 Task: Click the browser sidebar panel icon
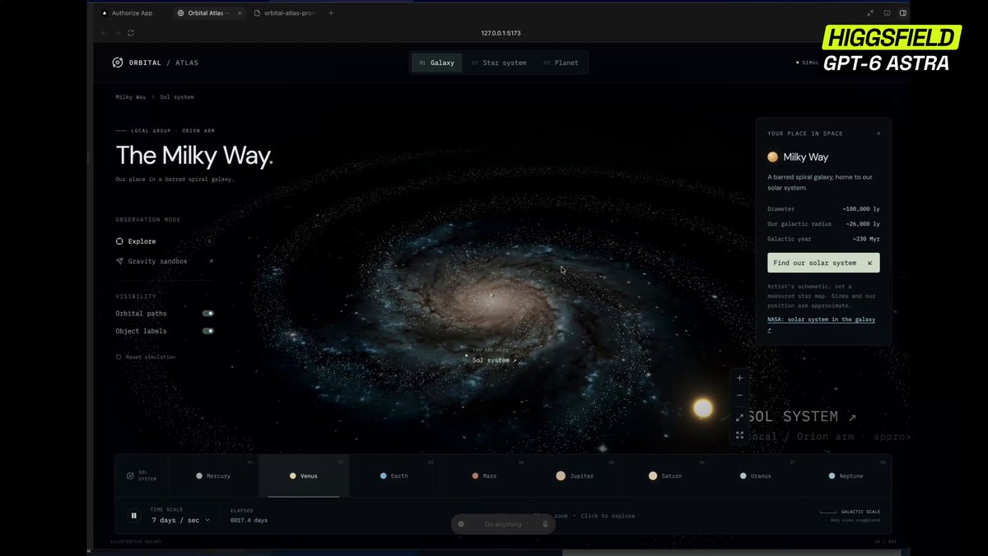[903, 13]
